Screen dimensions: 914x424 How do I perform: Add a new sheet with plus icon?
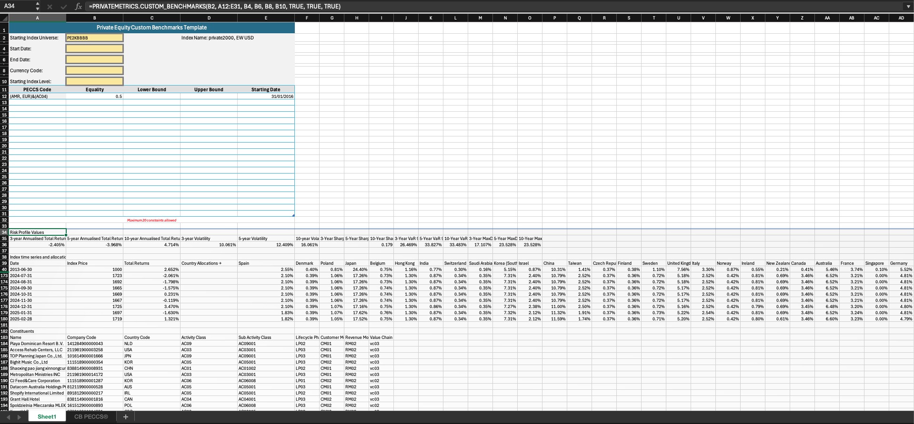pyautogui.click(x=126, y=417)
